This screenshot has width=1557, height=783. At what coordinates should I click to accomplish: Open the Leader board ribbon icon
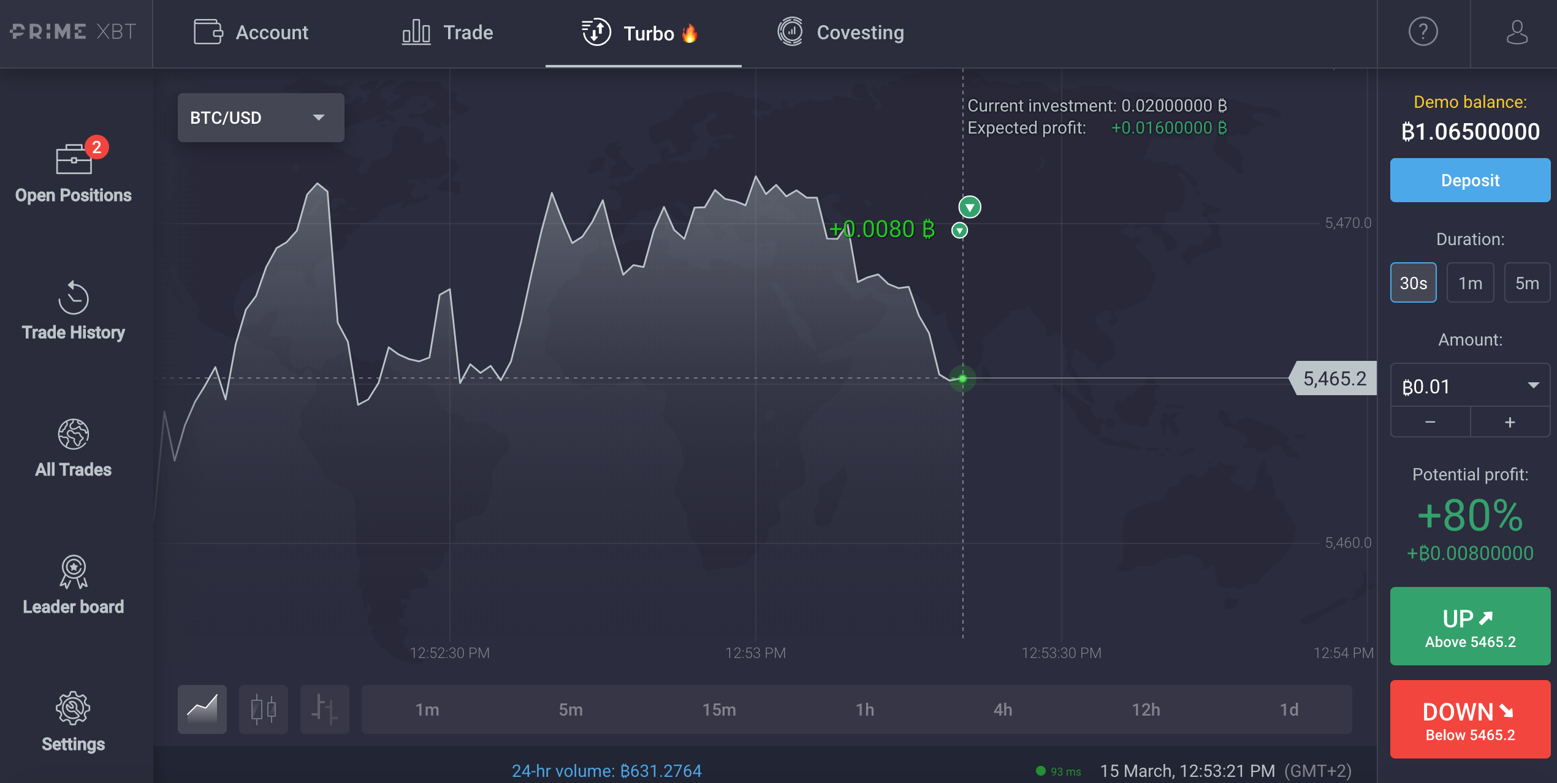pos(74,572)
